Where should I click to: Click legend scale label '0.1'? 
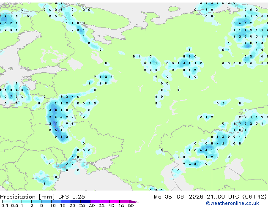point(5,205)
